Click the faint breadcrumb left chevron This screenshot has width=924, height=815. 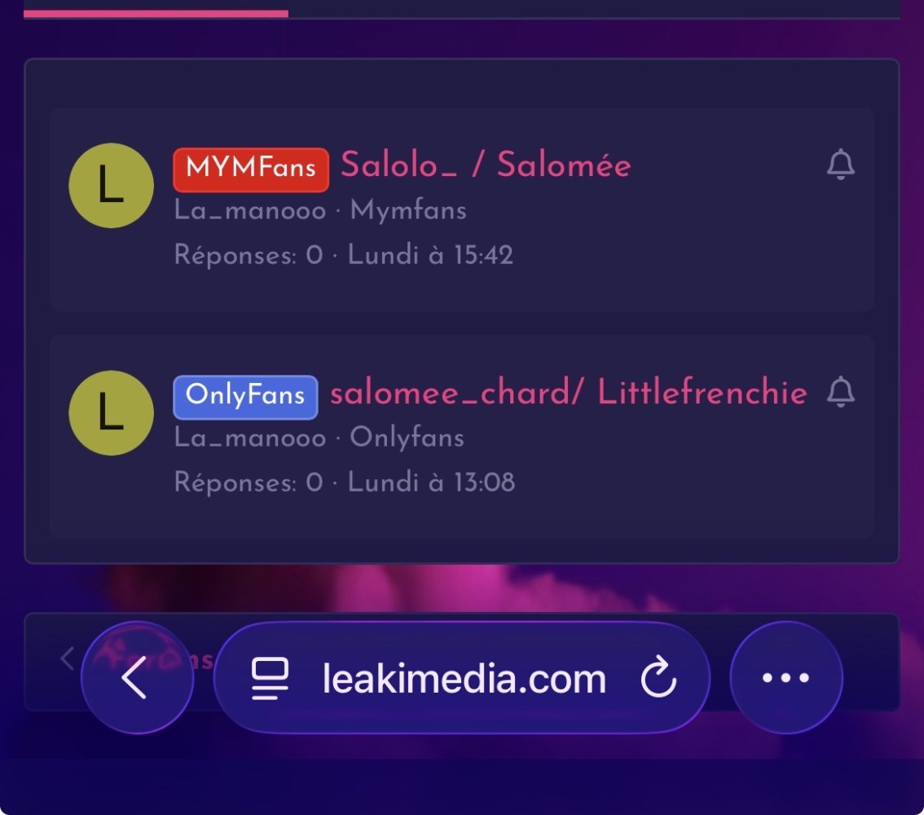coord(67,659)
